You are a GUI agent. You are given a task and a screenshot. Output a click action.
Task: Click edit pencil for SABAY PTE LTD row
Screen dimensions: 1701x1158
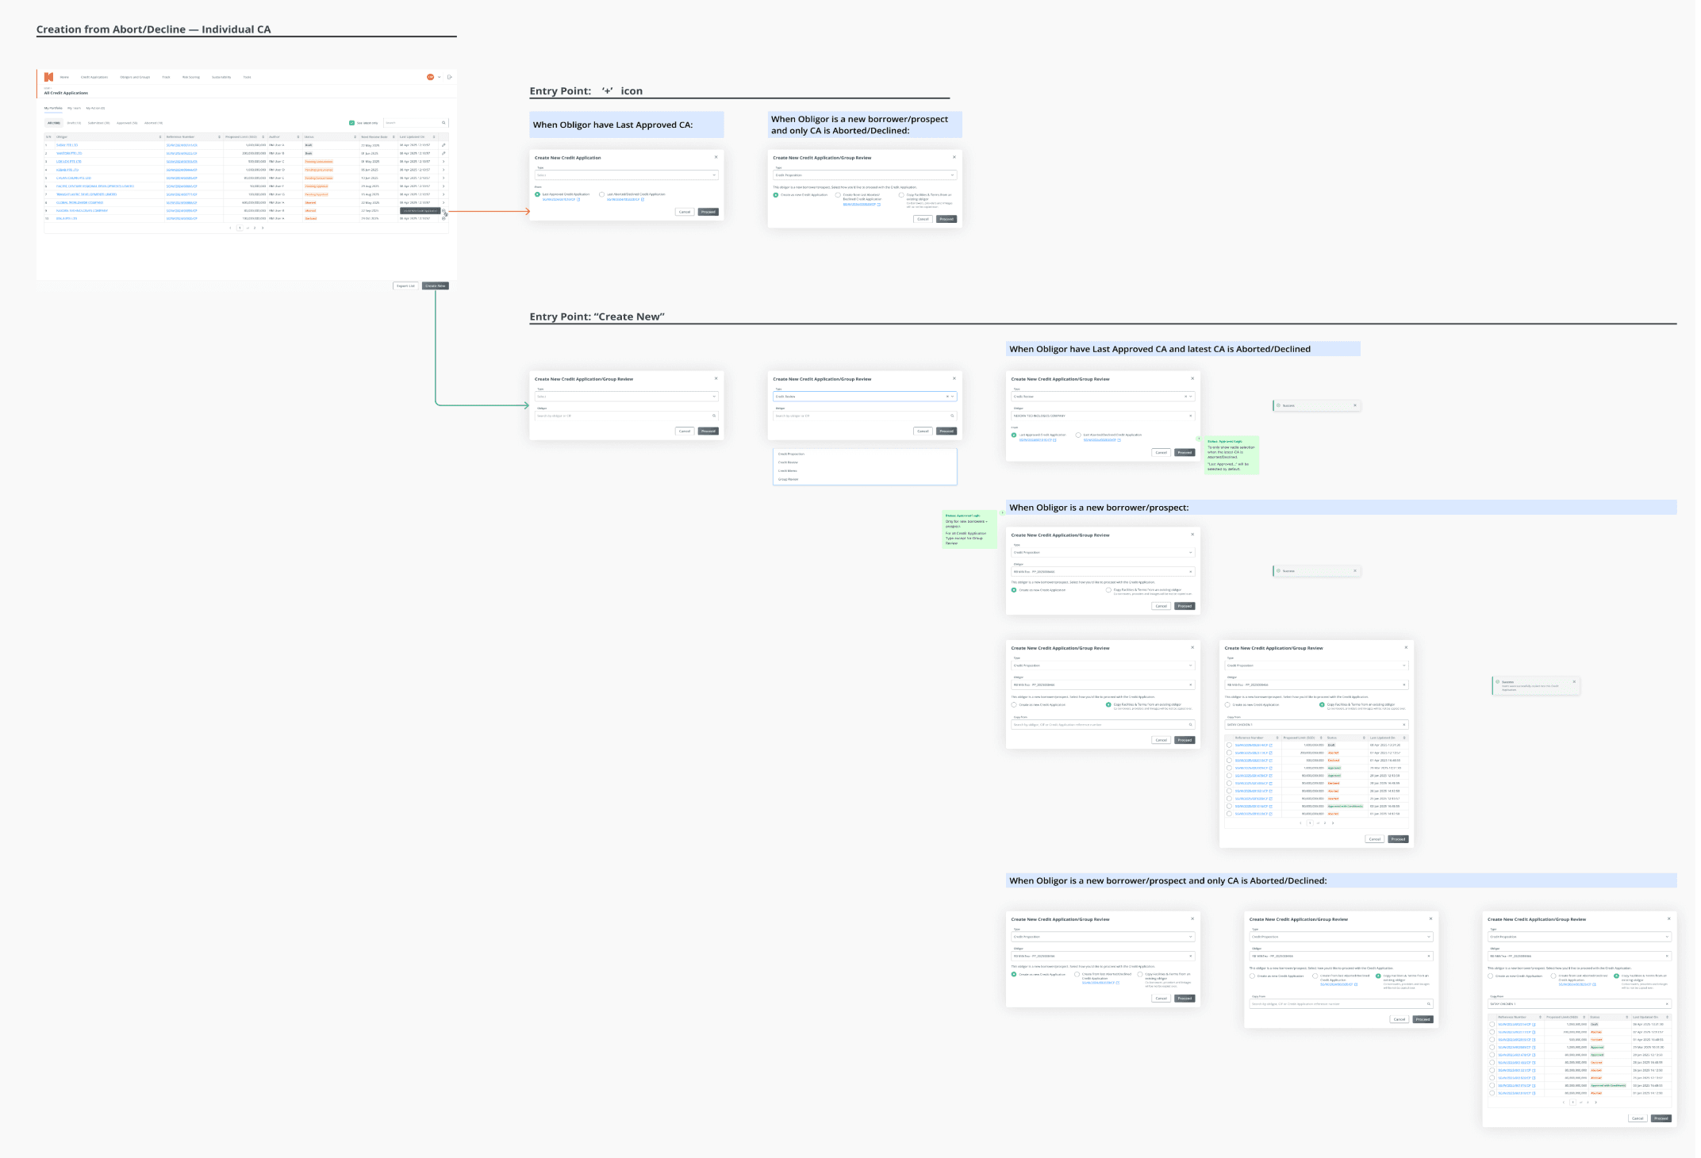coord(443,145)
